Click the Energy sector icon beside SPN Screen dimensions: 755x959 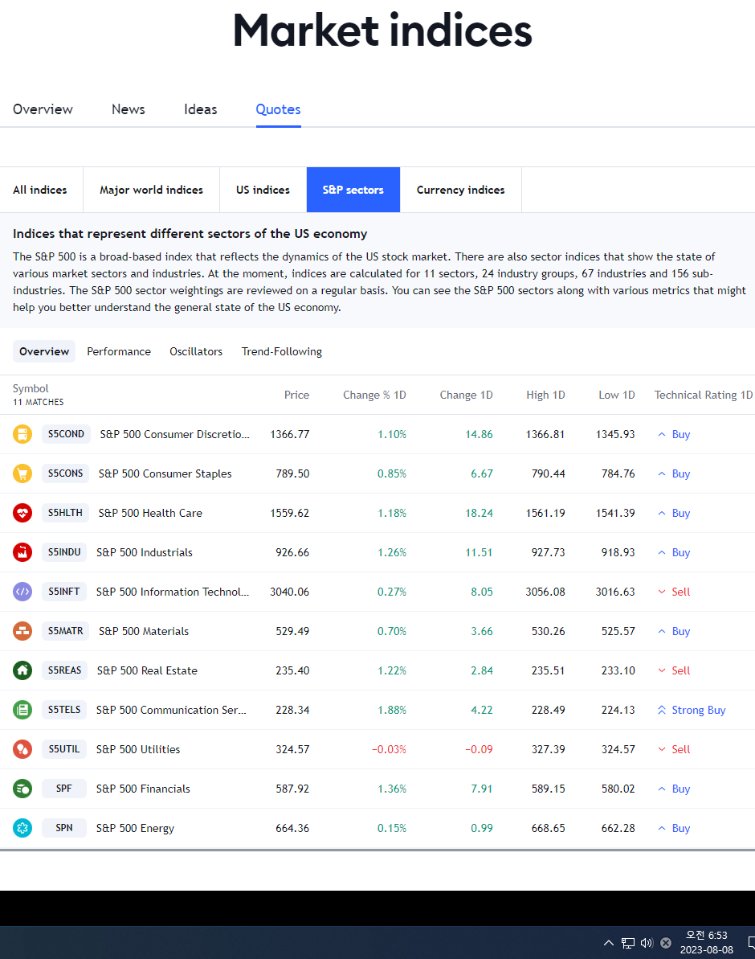click(x=22, y=828)
